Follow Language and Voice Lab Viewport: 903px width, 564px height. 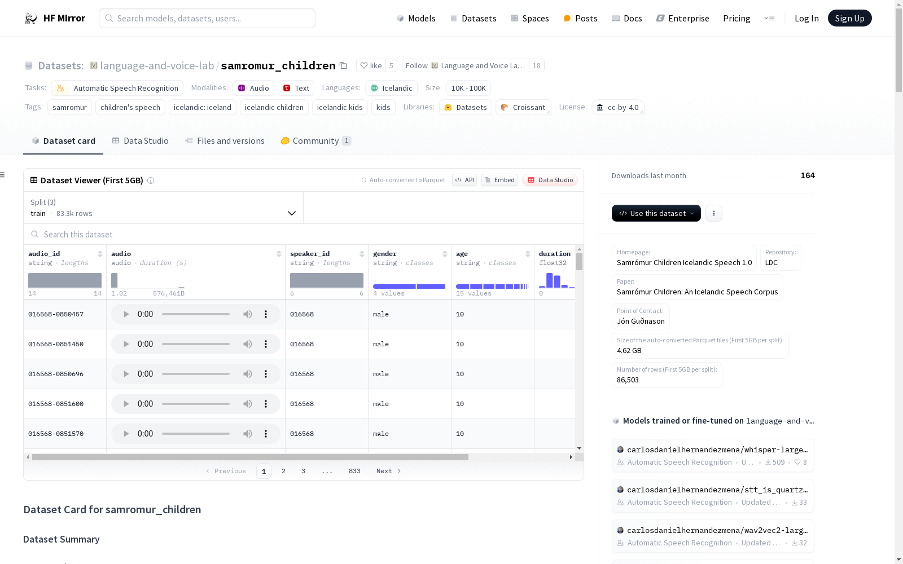click(466, 65)
